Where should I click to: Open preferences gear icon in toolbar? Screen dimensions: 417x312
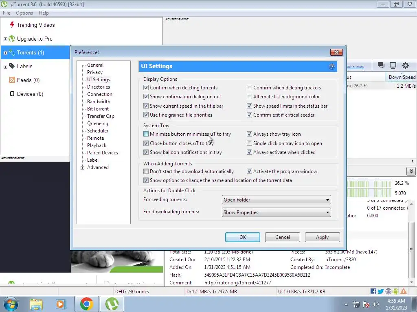[x=405, y=65]
